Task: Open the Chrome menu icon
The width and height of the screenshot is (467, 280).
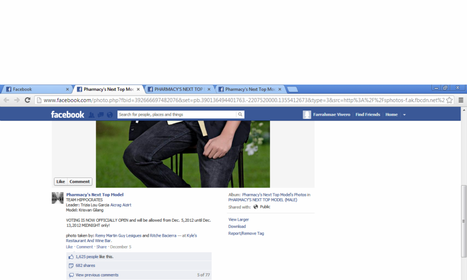Action: tap(461, 100)
